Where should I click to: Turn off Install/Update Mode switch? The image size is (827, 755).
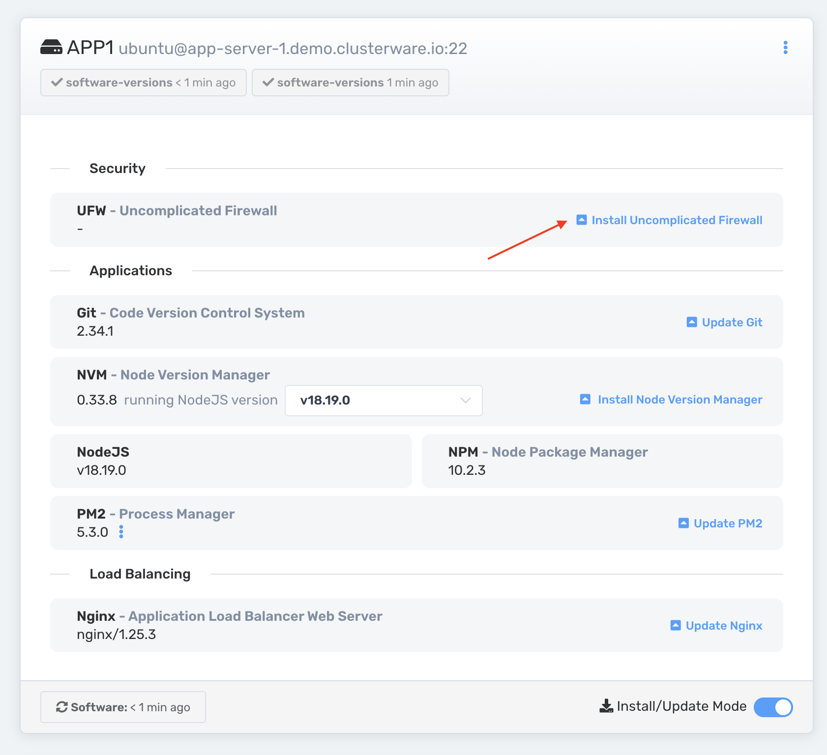(773, 707)
